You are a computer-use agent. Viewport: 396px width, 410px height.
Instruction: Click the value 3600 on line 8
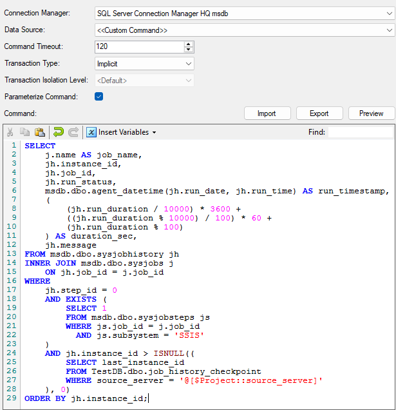(x=220, y=209)
